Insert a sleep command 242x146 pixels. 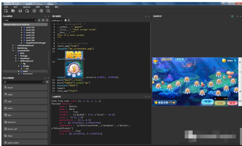pos(25,136)
